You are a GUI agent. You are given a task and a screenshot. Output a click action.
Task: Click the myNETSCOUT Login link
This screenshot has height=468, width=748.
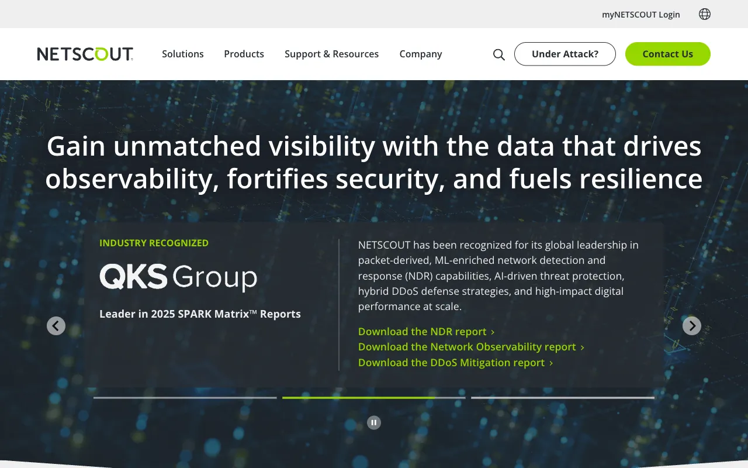point(640,14)
